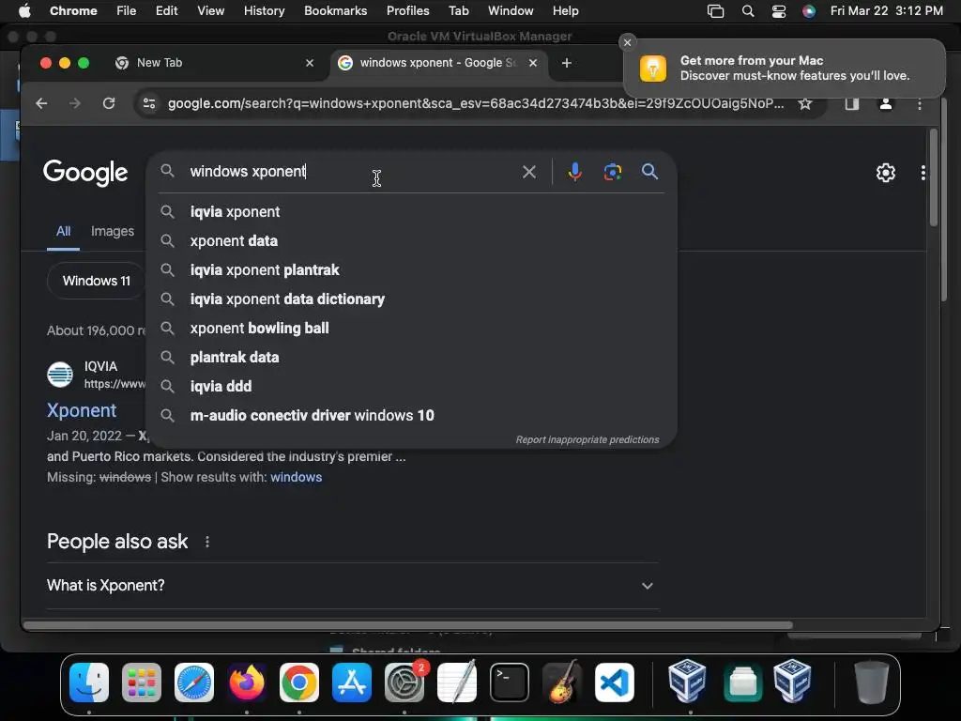The height and width of the screenshot is (721, 961).
Task: Close the windows xponent tab
Action: point(533,63)
